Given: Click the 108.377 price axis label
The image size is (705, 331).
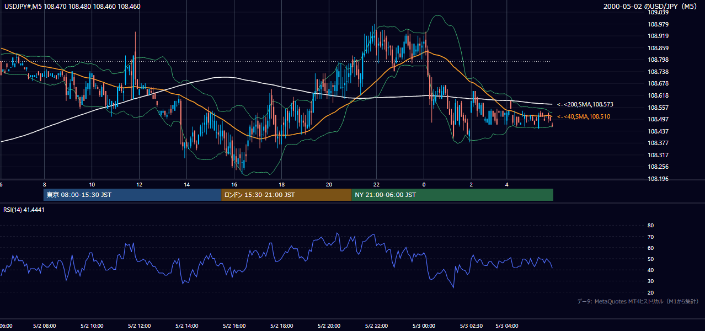Looking at the screenshot, I should point(658,143).
